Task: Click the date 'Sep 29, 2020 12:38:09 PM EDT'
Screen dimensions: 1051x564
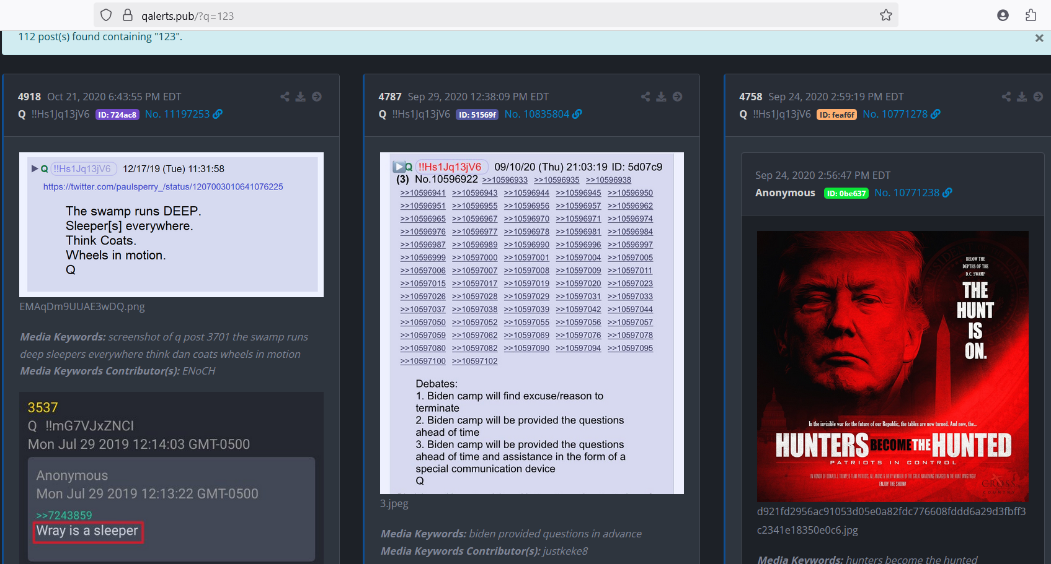Action: (x=478, y=97)
